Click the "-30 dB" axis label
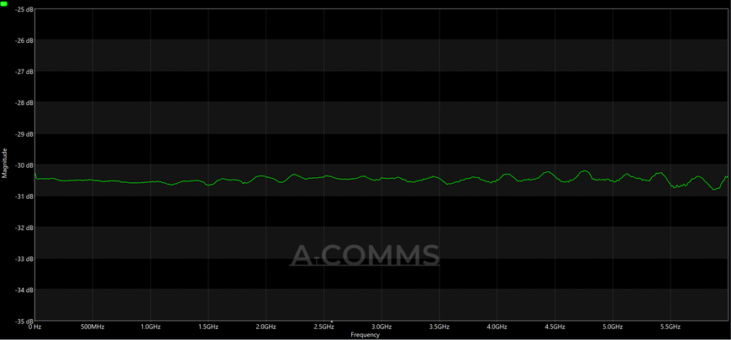This screenshot has height=340, width=731. coord(24,165)
